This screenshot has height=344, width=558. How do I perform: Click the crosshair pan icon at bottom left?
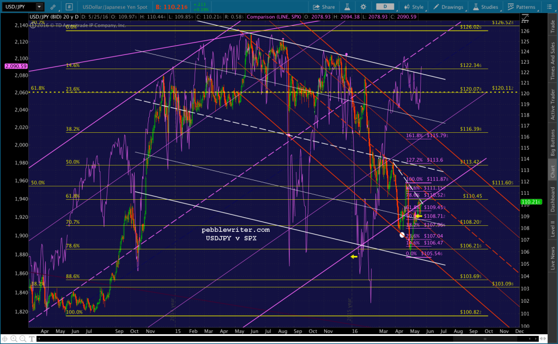[x=5, y=339]
